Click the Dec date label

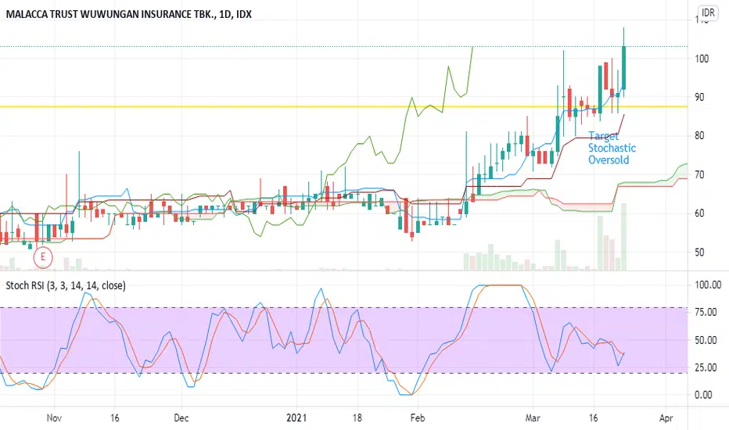pos(181,418)
